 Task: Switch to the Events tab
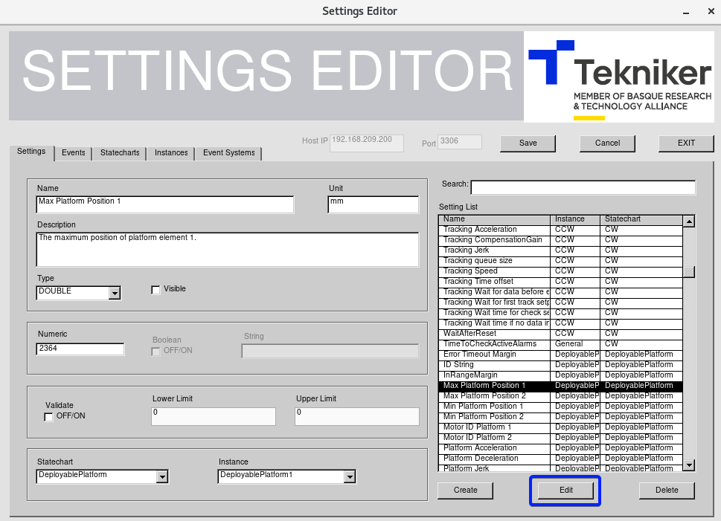pyautogui.click(x=73, y=153)
